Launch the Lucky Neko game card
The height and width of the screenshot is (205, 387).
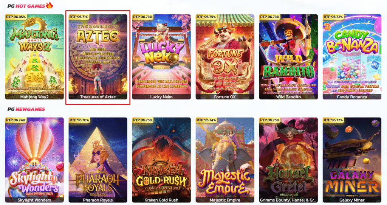[161, 57]
